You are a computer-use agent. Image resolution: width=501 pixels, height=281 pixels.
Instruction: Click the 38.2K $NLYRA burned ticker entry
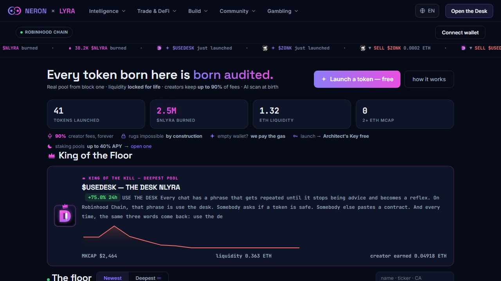coord(97,48)
